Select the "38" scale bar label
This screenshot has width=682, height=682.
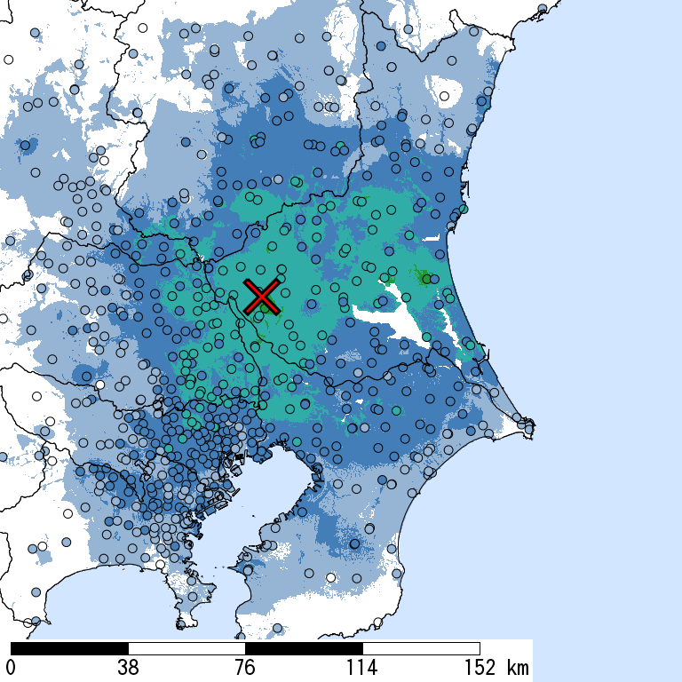click(128, 668)
